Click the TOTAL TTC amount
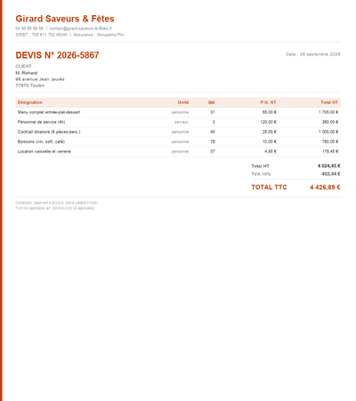The height and width of the screenshot is (401, 356). click(x=325, y=187)
